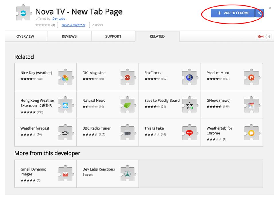The image size is (274, 197).
Task: Click the Product Hunt title
Action: coord(218,73)
